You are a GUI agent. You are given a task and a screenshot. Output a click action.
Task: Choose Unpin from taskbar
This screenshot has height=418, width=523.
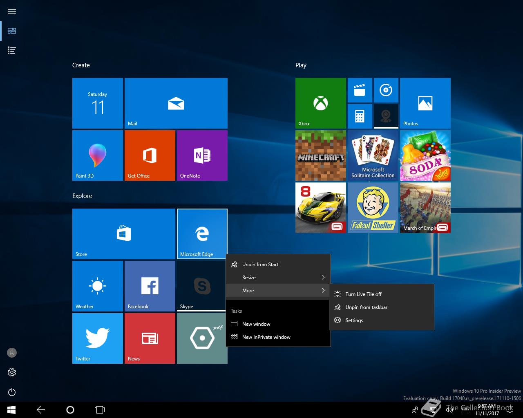click(x=382, y=307)
